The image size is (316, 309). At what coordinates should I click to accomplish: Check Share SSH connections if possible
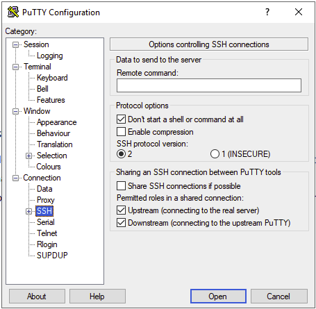pos(121,186)
